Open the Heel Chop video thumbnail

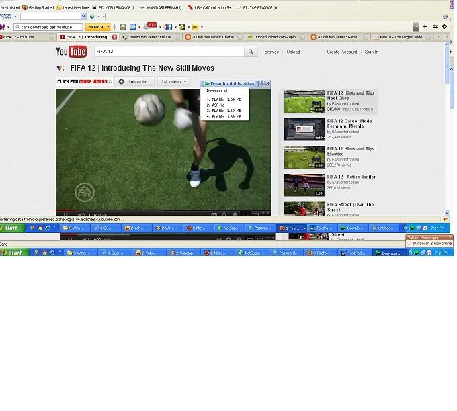(x=304, y=101)
